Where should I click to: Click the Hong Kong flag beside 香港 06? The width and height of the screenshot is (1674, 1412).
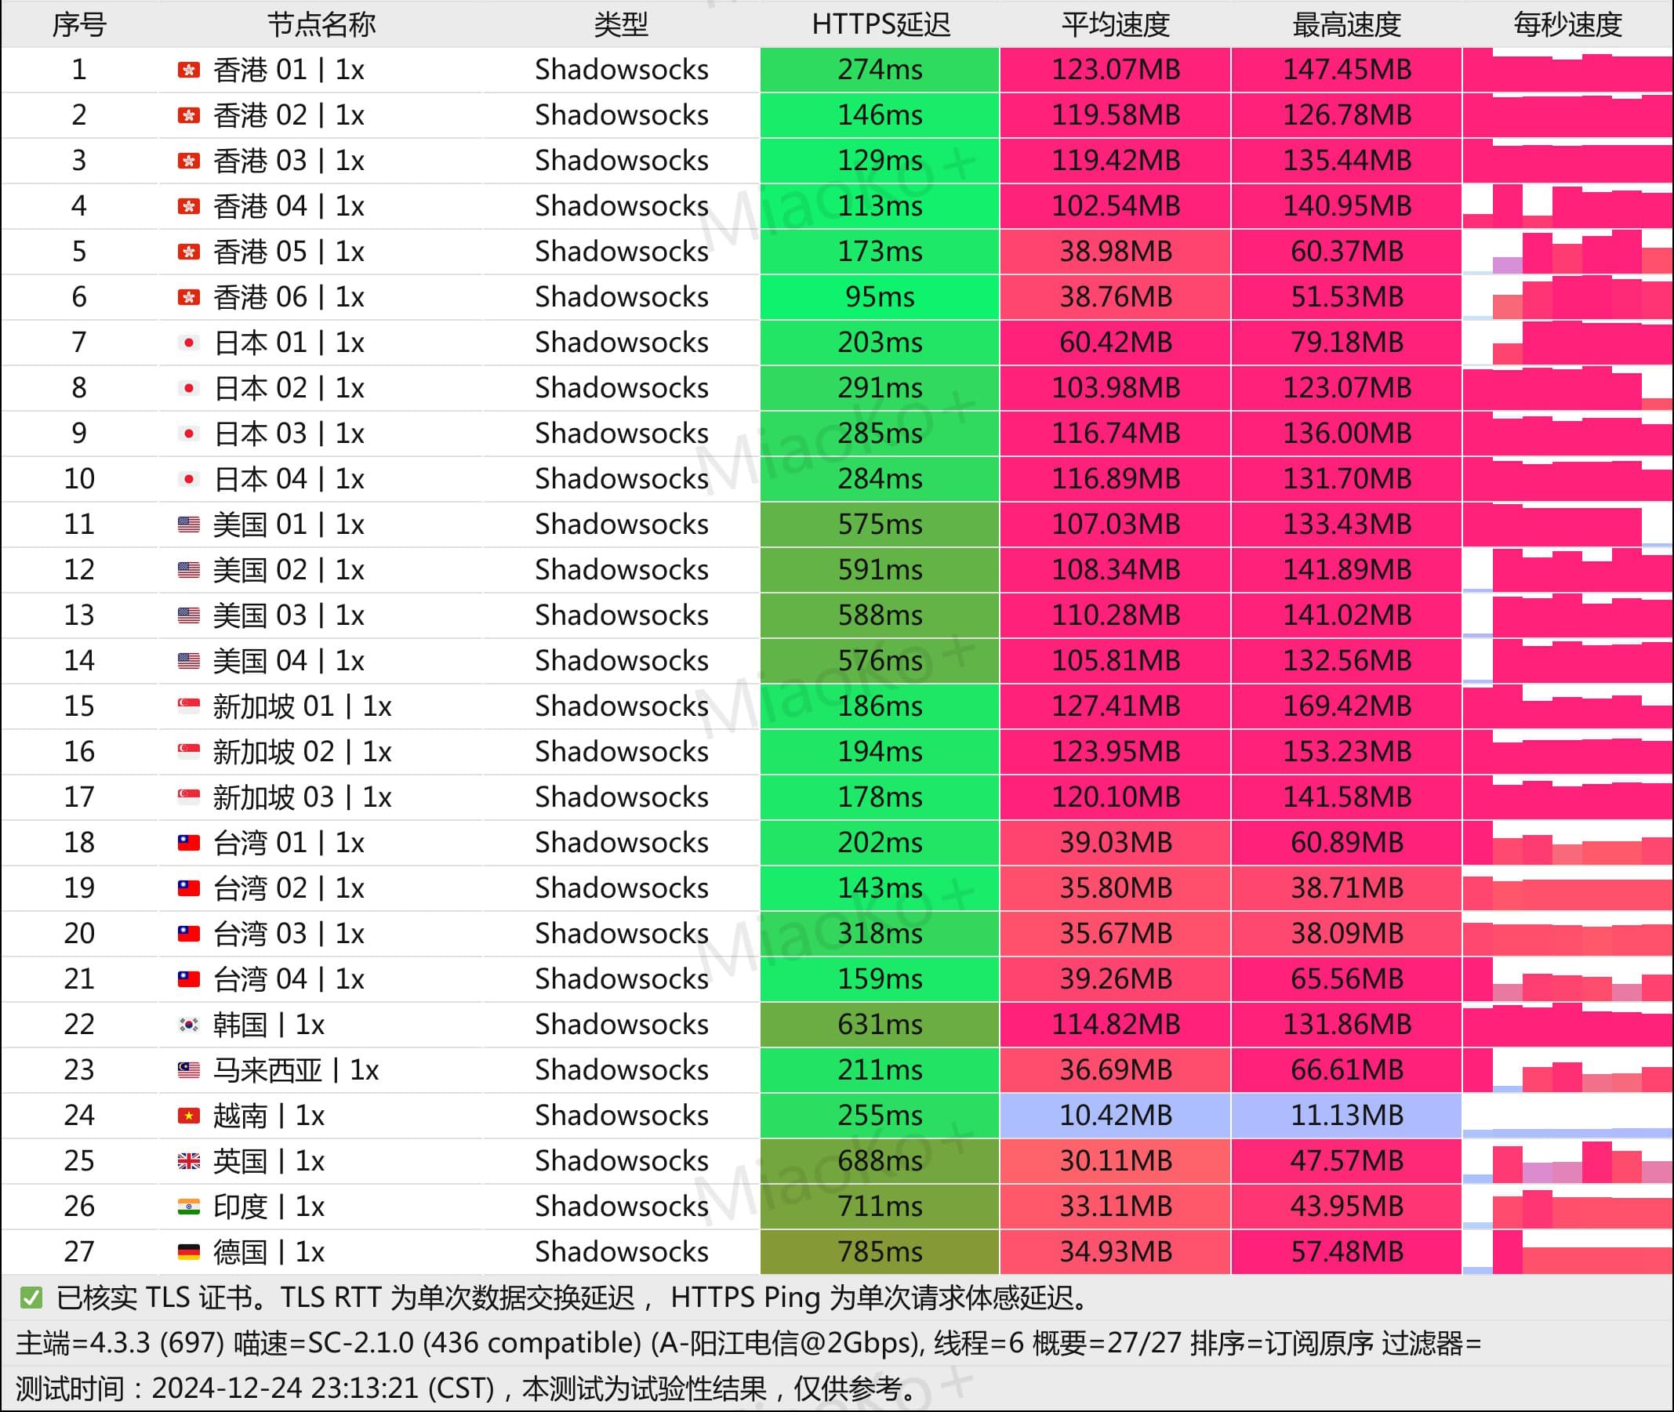pyautogui.click(x=188, y=297)
